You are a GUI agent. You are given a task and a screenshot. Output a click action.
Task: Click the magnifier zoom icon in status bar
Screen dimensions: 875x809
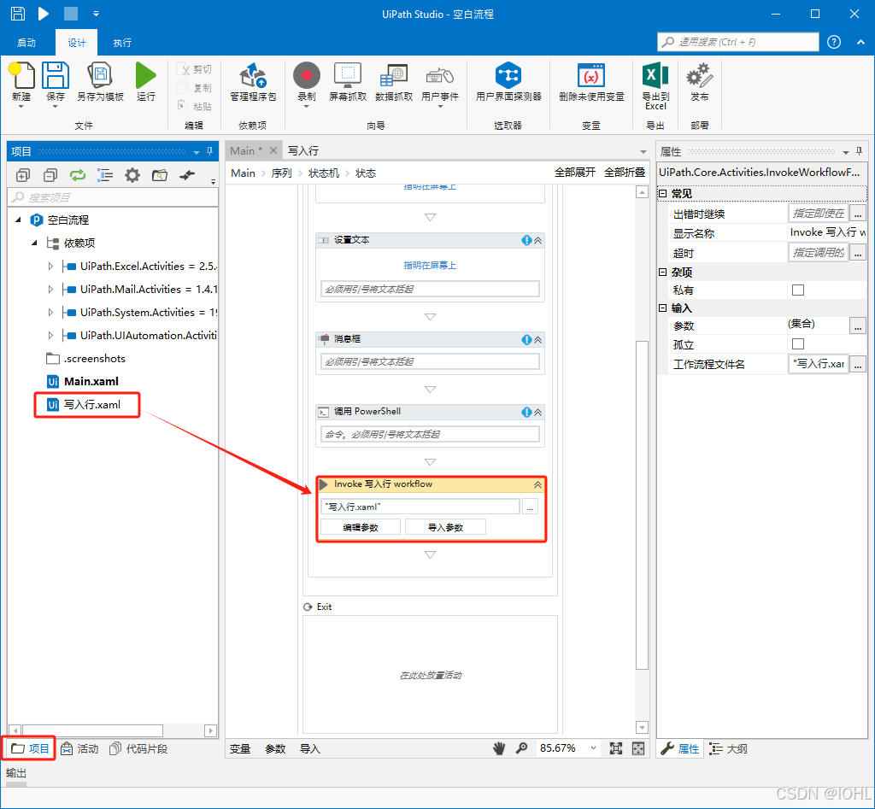tap(522, 747)
